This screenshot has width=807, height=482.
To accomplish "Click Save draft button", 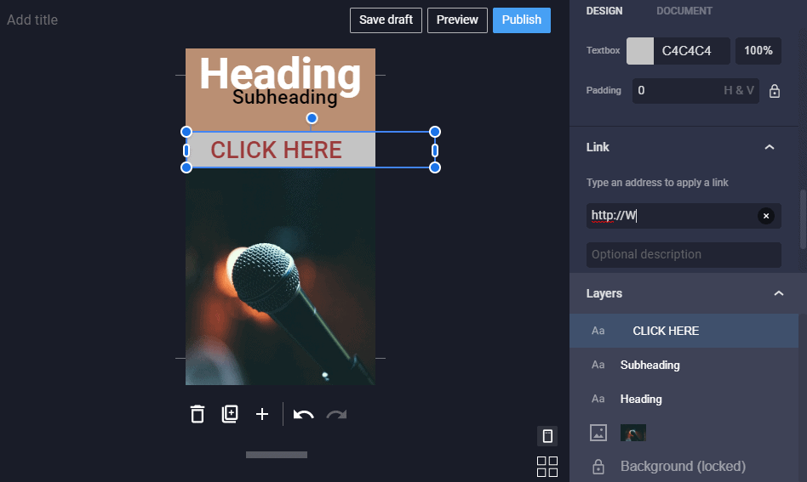I will pos(386,20).
